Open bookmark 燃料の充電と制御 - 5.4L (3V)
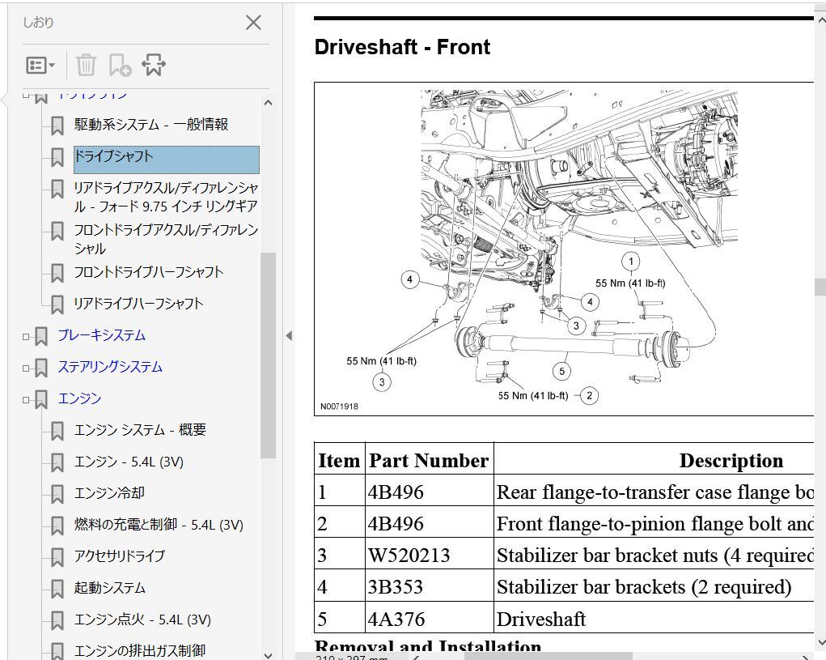 point(159,525)
